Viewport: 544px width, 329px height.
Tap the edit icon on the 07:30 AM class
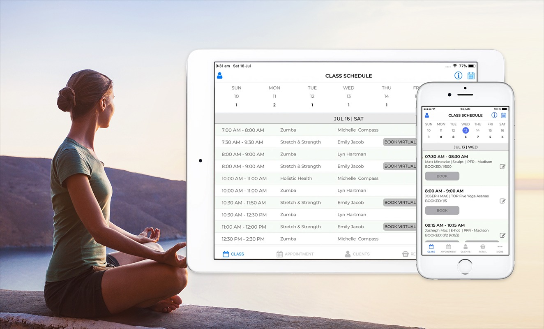click(x=502, y=167)
